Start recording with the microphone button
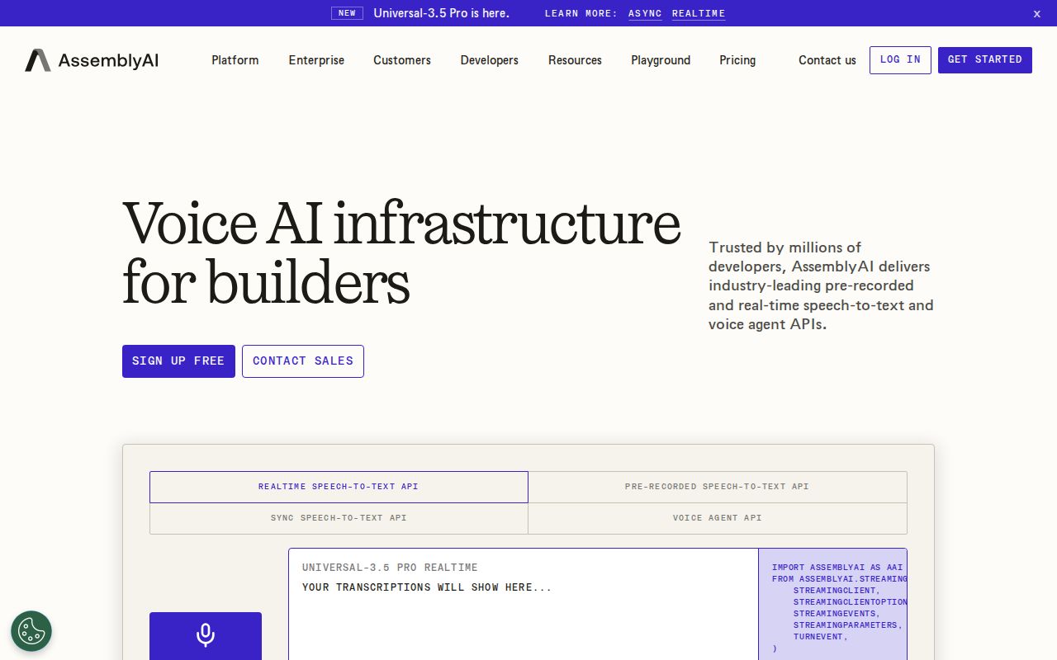The width and height of the screenshot is (1057, 660). pos(206,635)
